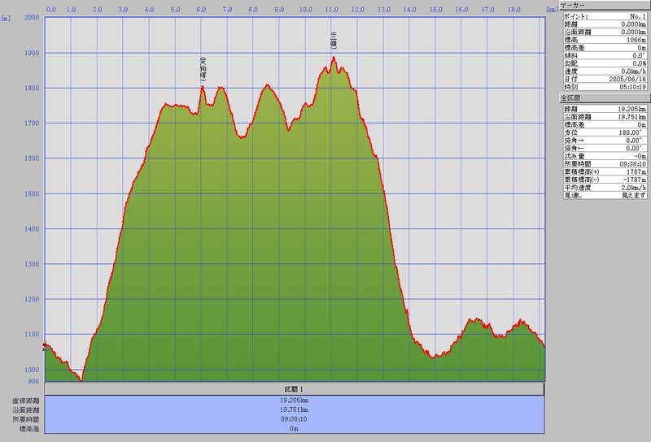Click the 沿面距離 19.751km row below chart
Screen dimensions: 651x442
pos(294,409)
